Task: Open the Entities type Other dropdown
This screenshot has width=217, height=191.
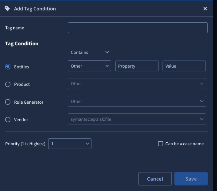Action: (x=89, y=66)
